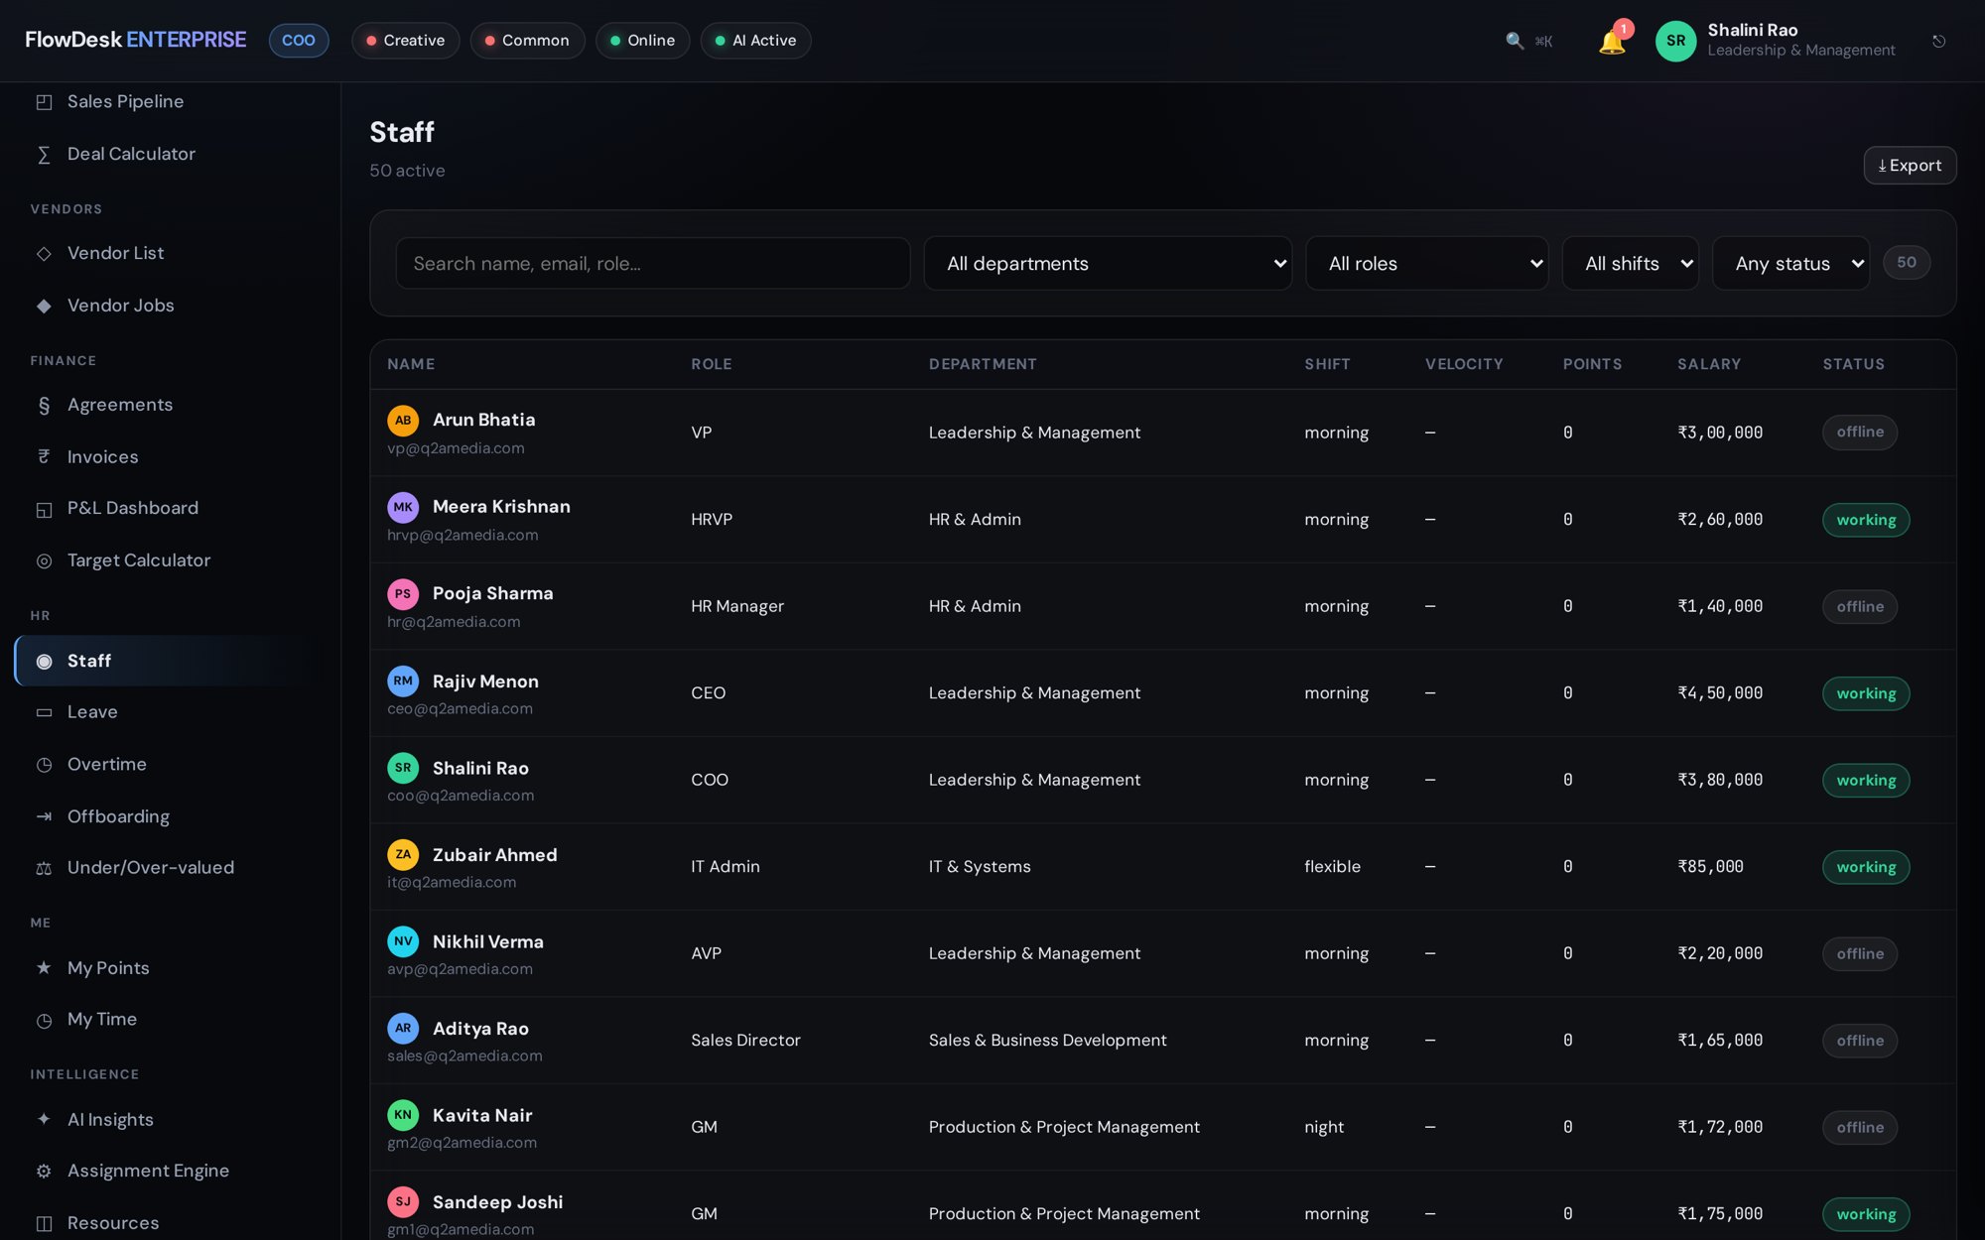Click the Assignment Engine gear icon
The image size is (1985, 1240).
44,1172
